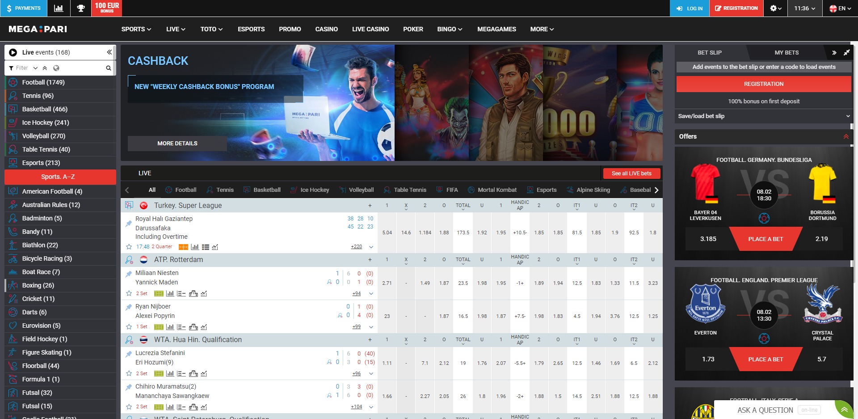Expand the Save/load bet slip section
Viewport: 858px width, 419px height.
[x=764, y=116]
